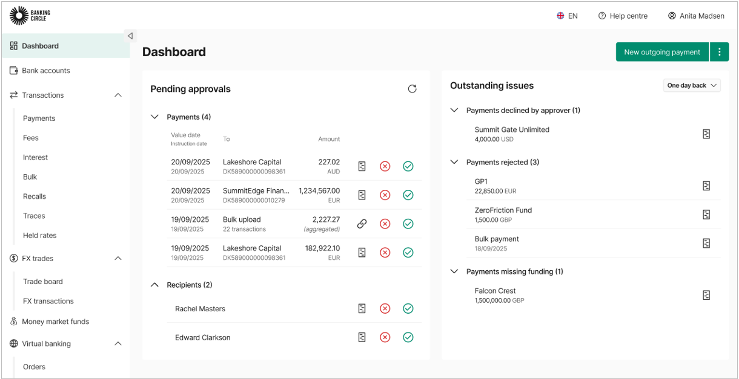The image size is (739, 379).
Task: Open the Recalls page
Action: pos(35,196)
